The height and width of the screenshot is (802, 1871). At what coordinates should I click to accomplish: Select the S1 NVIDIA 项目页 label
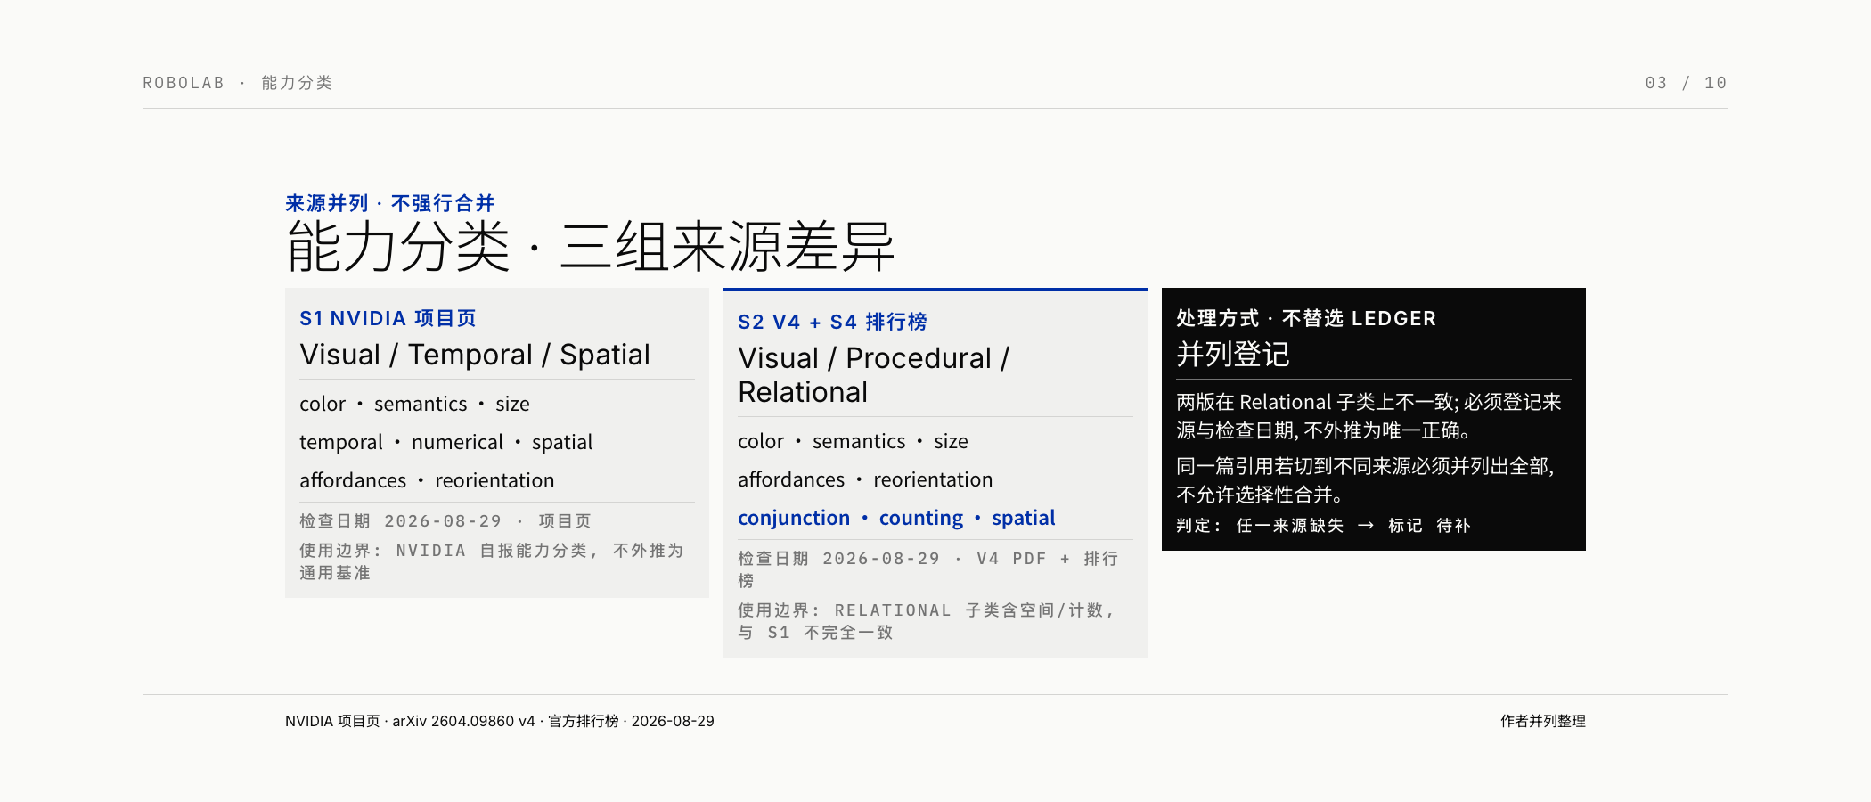[388, 318]
